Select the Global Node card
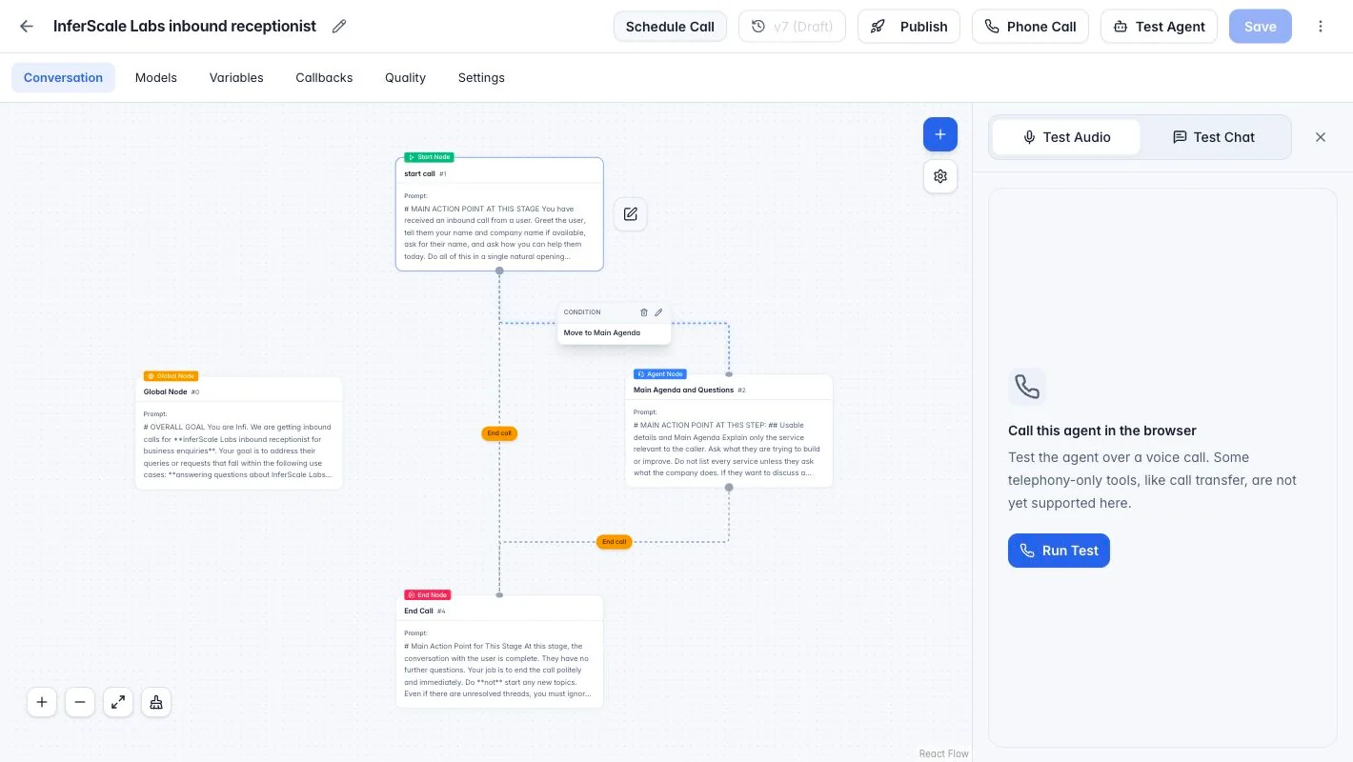This screenshot has height=762, width=1353. coord(239,432)
